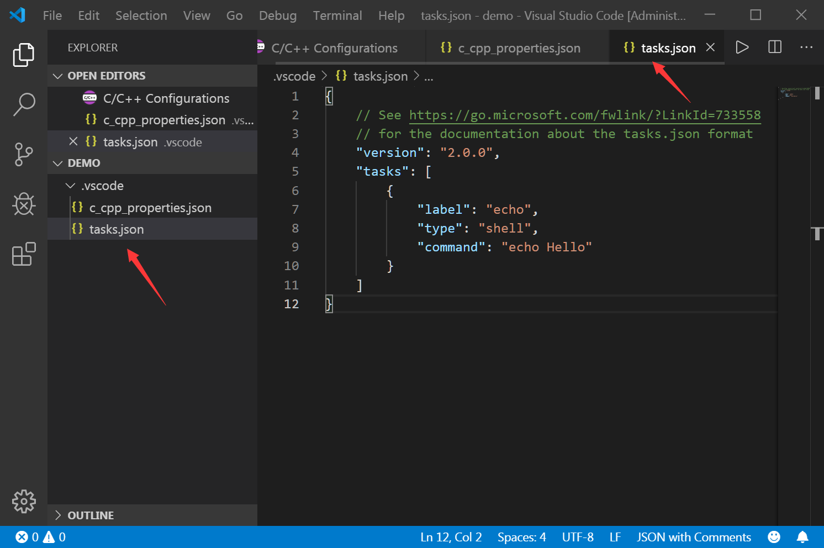This screenshot has width=824, height=548.
Task: Open the Run and Debug view
Action: click(24, 204)
